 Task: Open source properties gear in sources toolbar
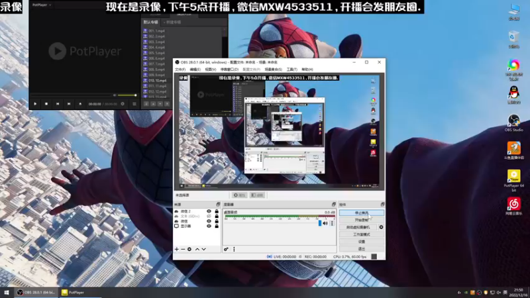[189, 250]
